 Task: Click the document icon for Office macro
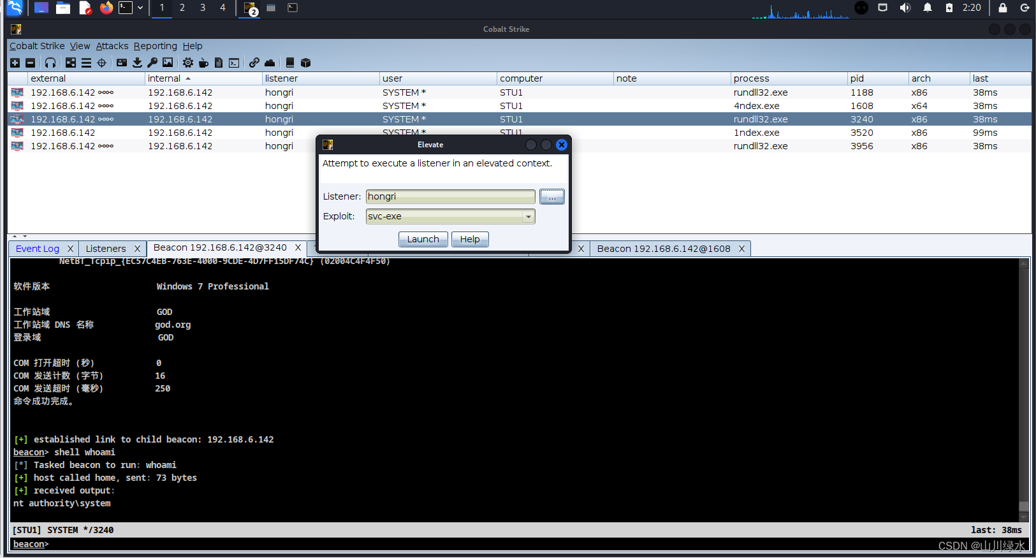point(219,62)
